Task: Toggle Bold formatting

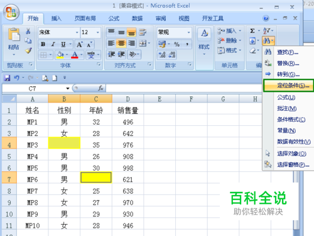Action: coord(43,44)
